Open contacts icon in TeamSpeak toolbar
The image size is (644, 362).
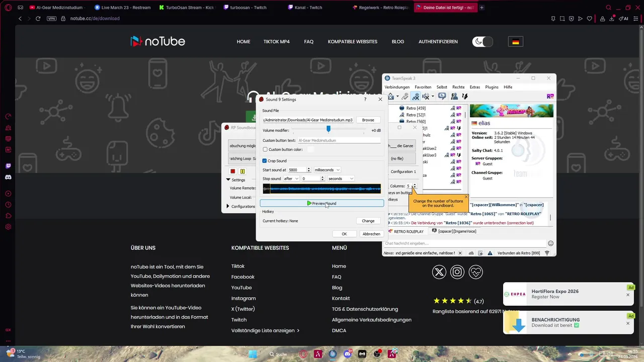454,96
